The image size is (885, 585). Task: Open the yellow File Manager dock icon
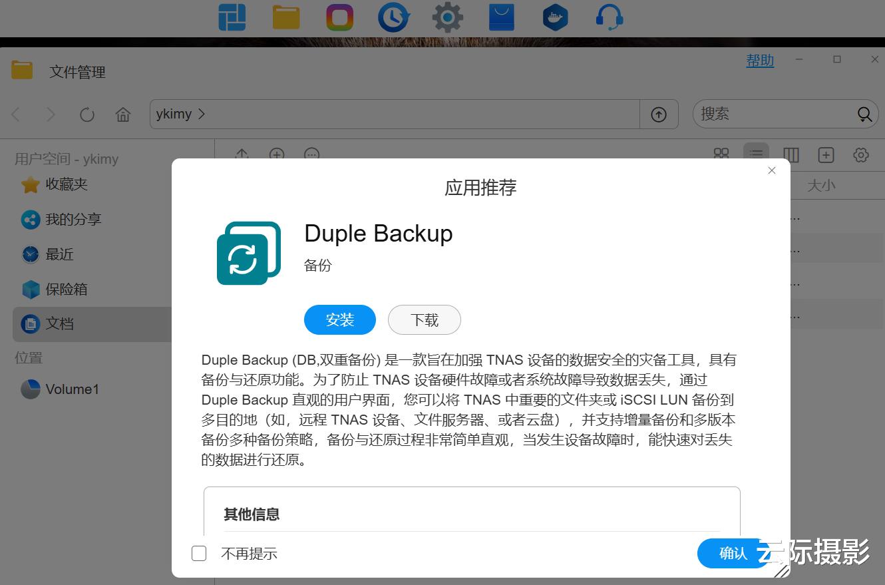pos(286,17)
